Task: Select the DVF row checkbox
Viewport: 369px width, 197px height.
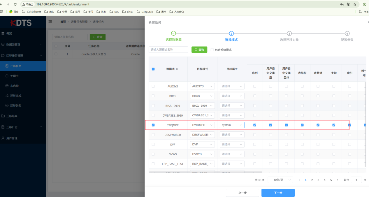Action: tap(153, 144)
